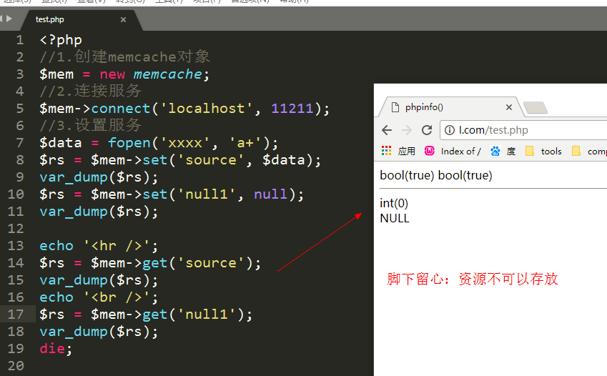Click the pink 'Index of /' bookmark icon
The width and height of the screenshot is (607, 376).
[430, 151]
